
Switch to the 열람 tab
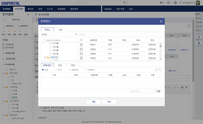click(x=73, y=65)
